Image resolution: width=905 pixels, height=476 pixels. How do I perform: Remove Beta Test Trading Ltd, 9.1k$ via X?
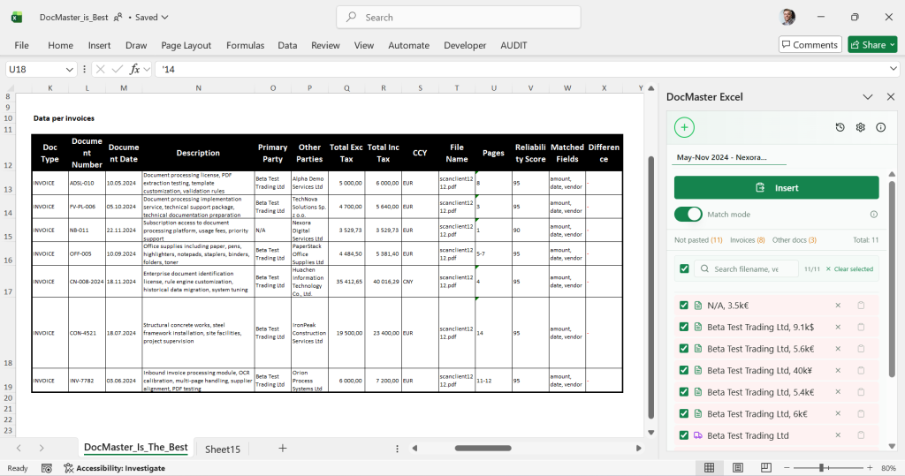coord(838,327)
